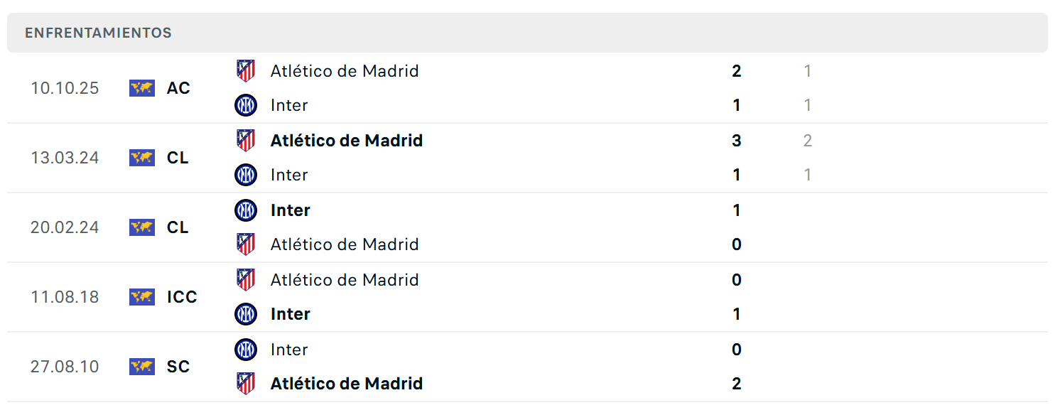
Task: Click Inter crest in 27.08.10 match
Action: click(246, 350)
